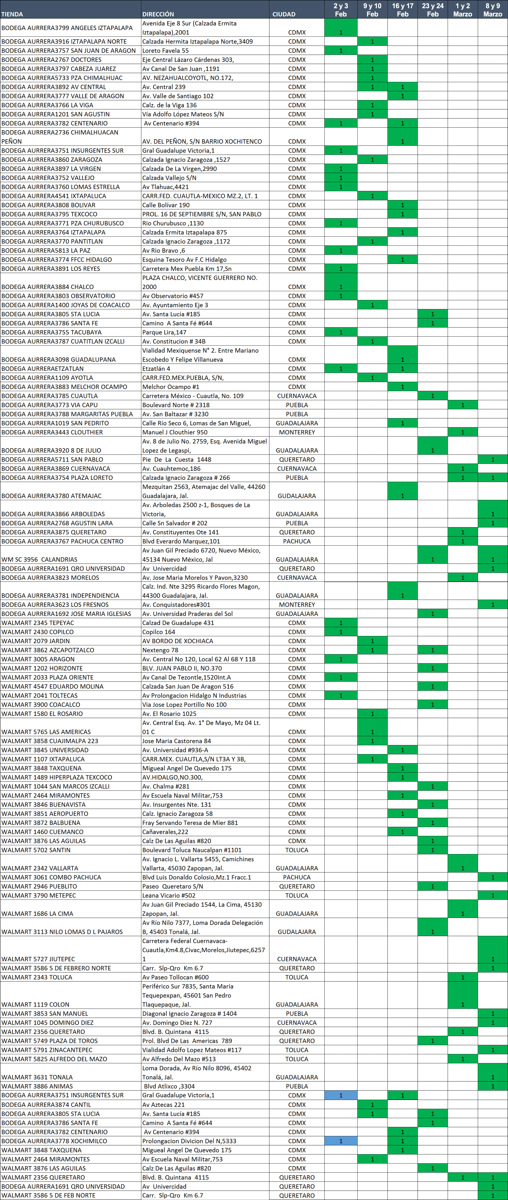Viewport: 508px width, 1200px height.
Task: Click the address 'Jose Maria Castorena 84'
Action: [x=176, y=741]
